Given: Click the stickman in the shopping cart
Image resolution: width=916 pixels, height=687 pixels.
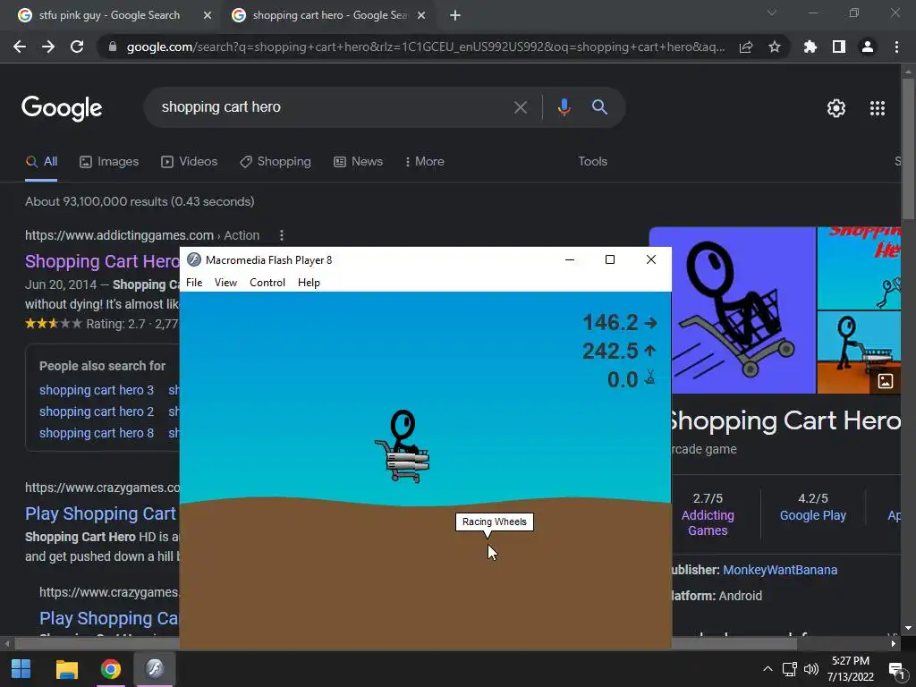Looking at the screenshot, I should [403, 447].
